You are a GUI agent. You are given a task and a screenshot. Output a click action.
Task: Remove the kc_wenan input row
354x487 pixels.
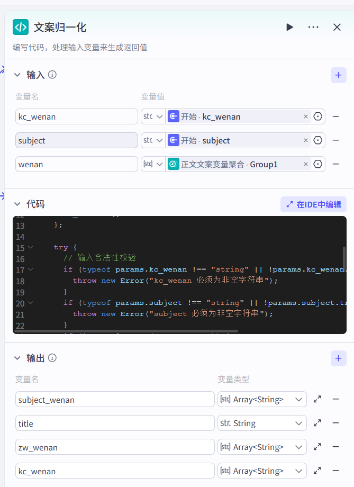tap(335, 116)
